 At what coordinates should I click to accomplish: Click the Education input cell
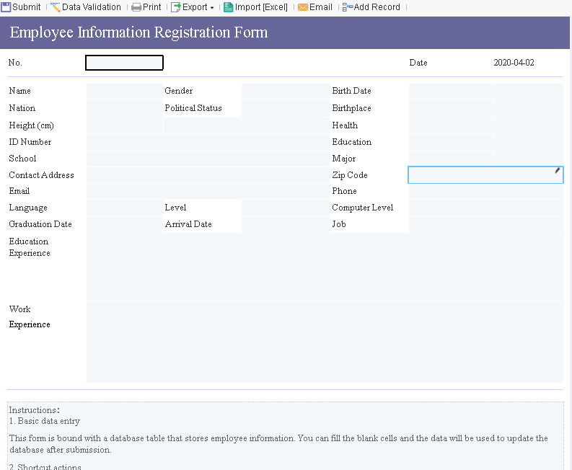click(x=451, y=142)
